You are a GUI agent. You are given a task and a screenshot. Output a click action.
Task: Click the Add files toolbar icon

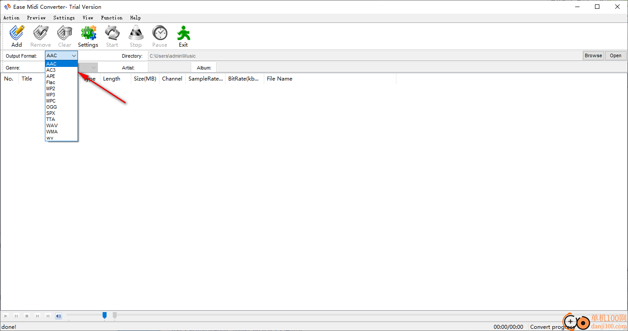pos(17,36)
